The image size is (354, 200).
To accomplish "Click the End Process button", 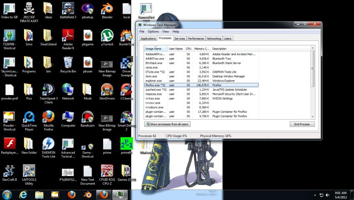I will pyautogui.click(x=302, y=124).
